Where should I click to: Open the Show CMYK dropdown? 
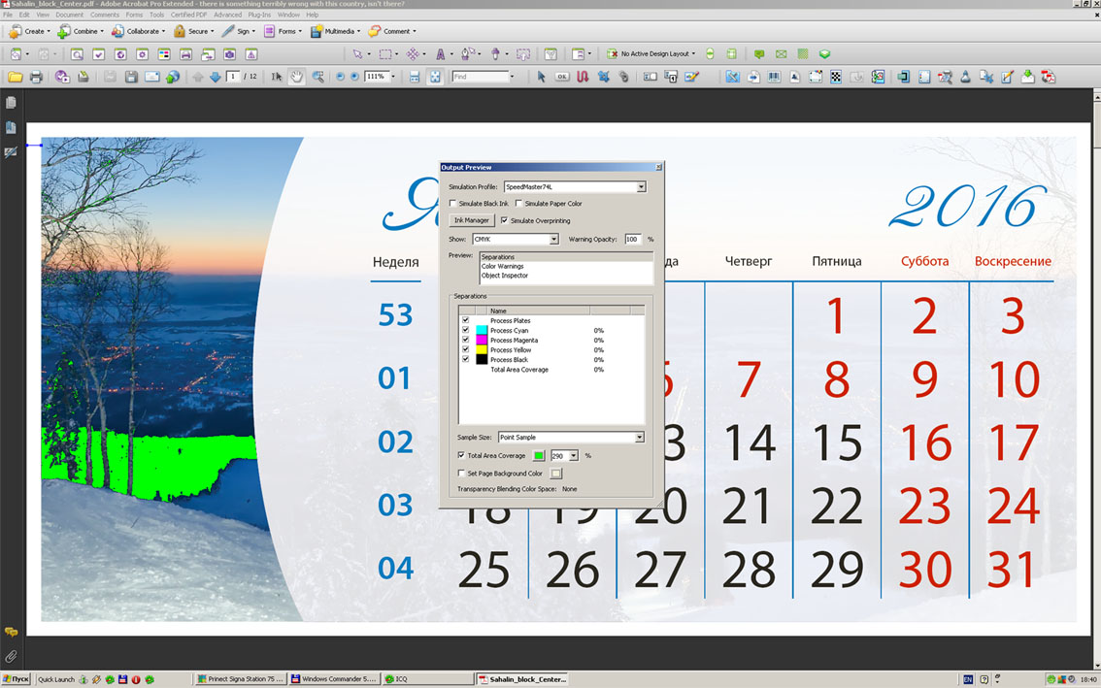click(x=554, y=240)
